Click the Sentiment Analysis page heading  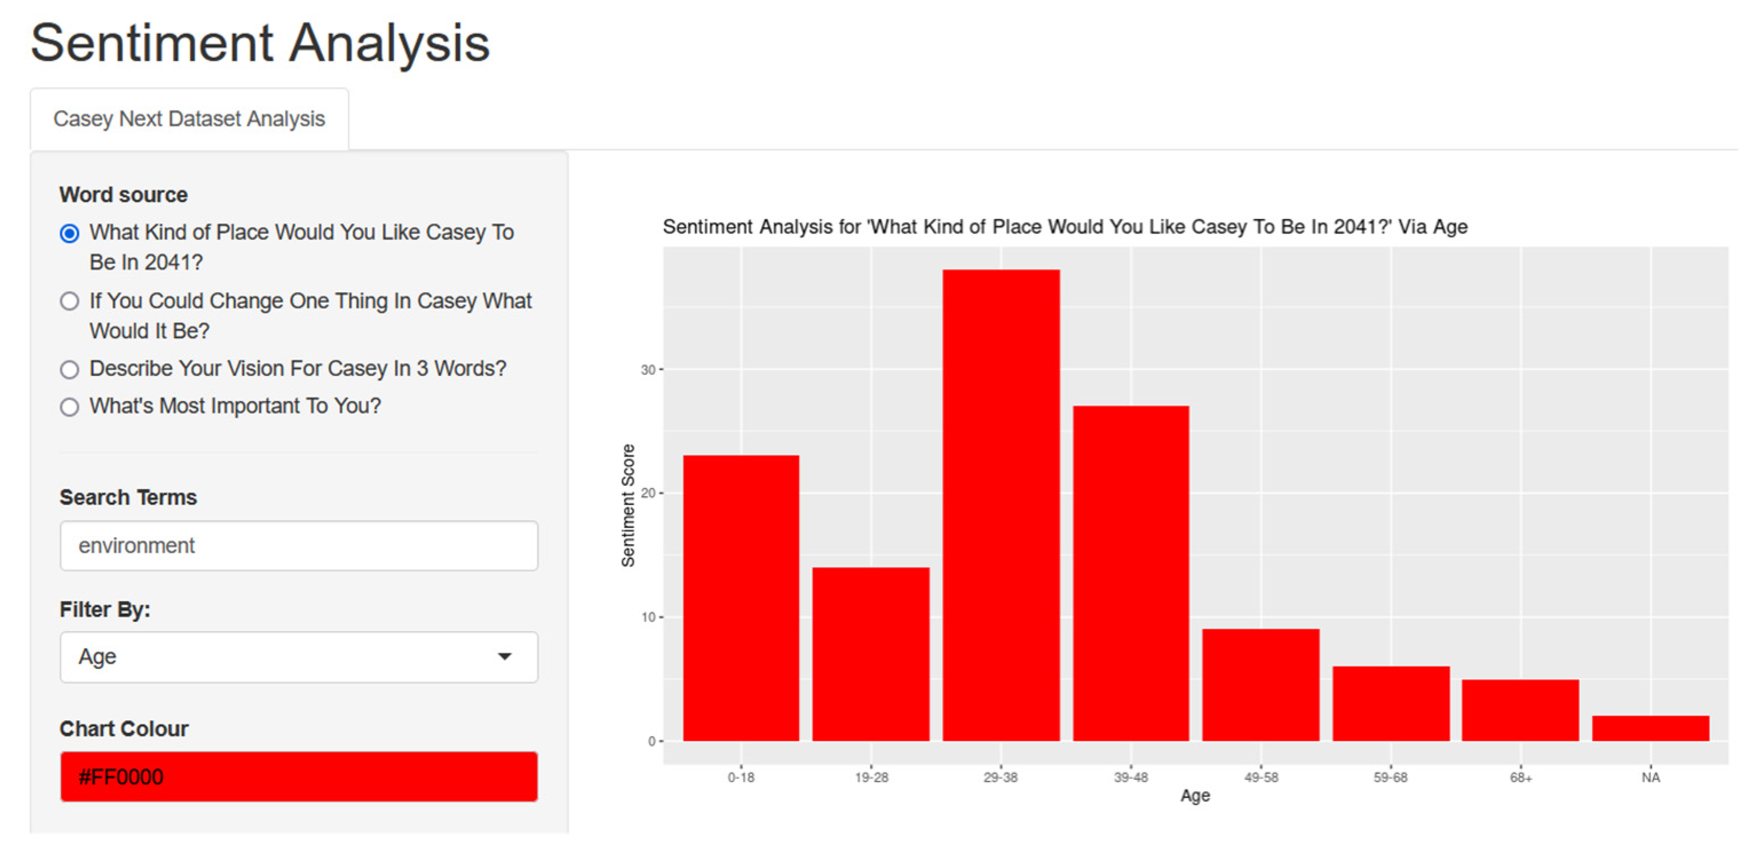pos(260,43)
